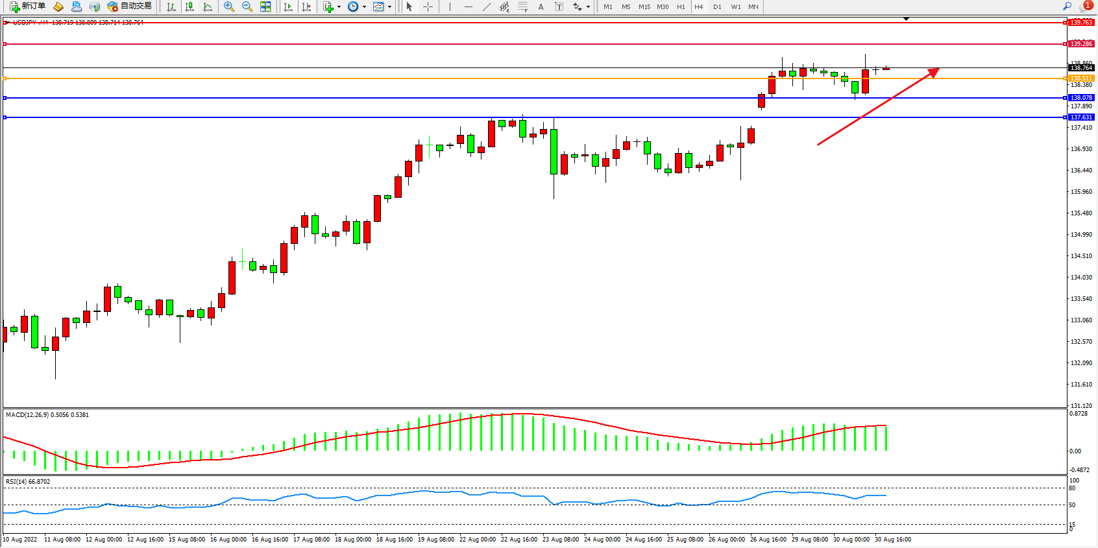Switch chart to bar chart view

[x=171, y=6]
